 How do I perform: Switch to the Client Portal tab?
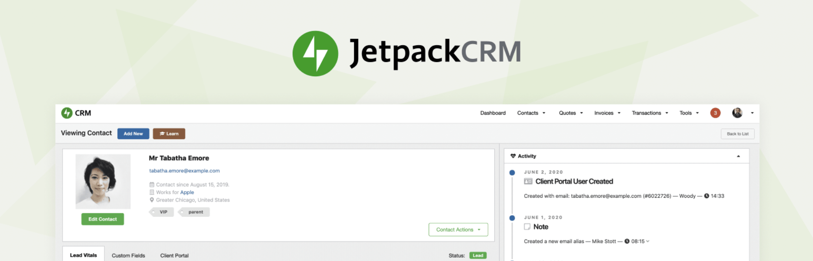(174, 256)
